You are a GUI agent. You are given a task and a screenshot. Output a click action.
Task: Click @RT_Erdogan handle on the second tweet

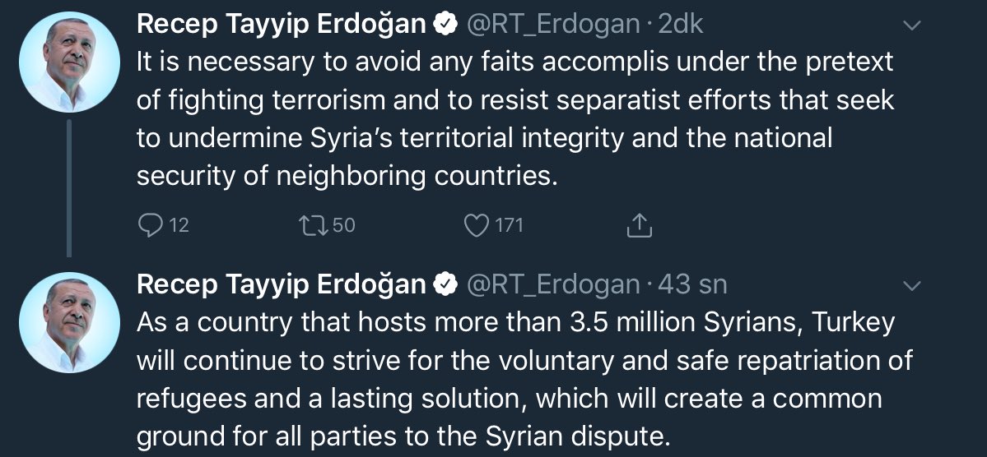[x=552, y=284]
